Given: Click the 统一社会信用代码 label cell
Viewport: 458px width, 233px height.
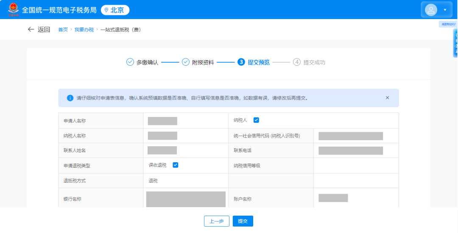Looking at the screenshot, I should tap(271, 136).
